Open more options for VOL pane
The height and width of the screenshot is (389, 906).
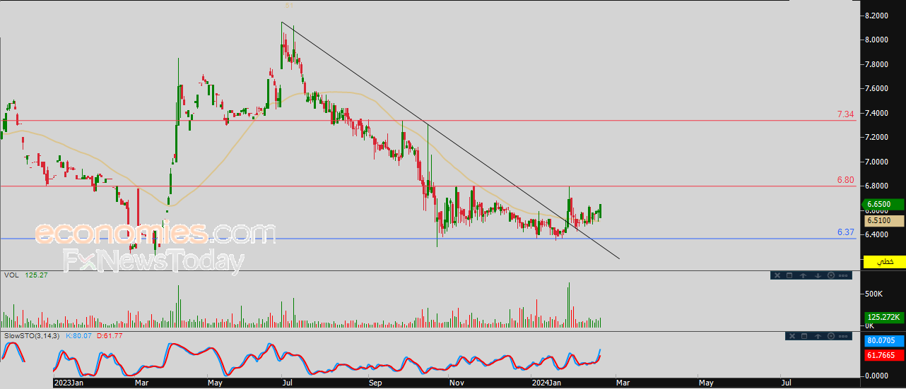coord(843,275)
